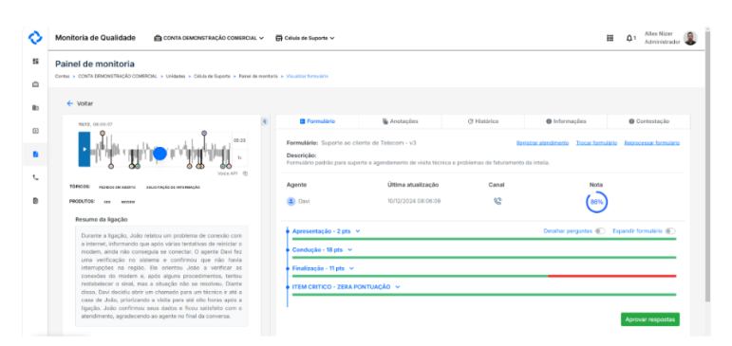This screenshot has width=732, height=346.
Task: Click the Contas breadcrumb
Action: (62, 76)
